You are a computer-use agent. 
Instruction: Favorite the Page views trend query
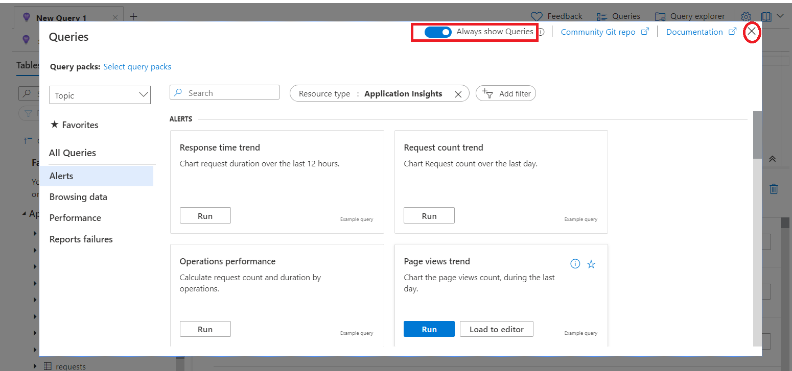pyautogui.click(x=591, y=264)
